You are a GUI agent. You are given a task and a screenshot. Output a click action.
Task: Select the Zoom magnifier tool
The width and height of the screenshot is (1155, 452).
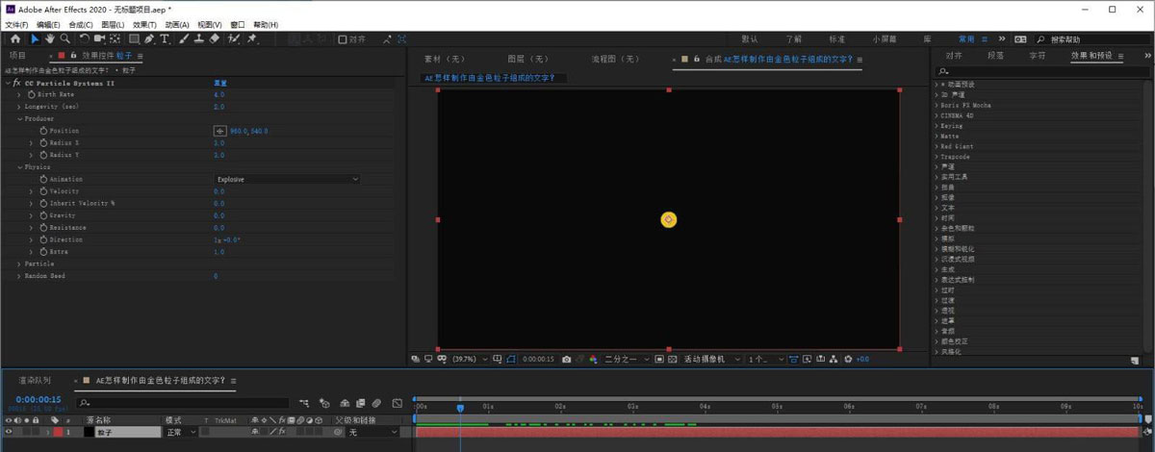pos(65,39)
